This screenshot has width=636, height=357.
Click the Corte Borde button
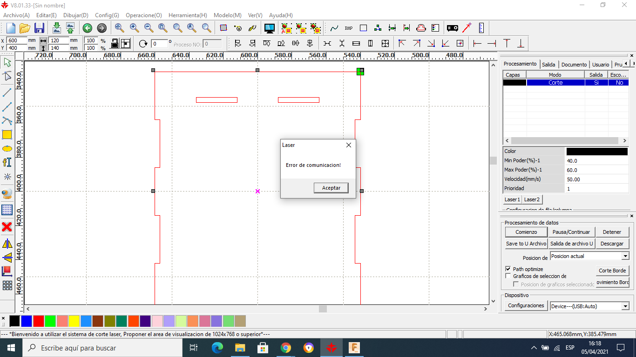click(612, 271)
